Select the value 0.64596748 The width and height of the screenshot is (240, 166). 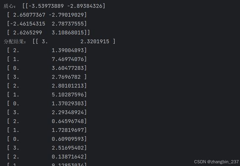point(68,121)
